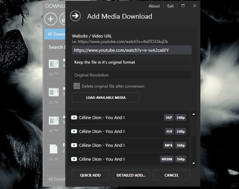The image size is (239, 189).
Task: Click 240p badge next to FLV
Action: click(x=180, y=132)
